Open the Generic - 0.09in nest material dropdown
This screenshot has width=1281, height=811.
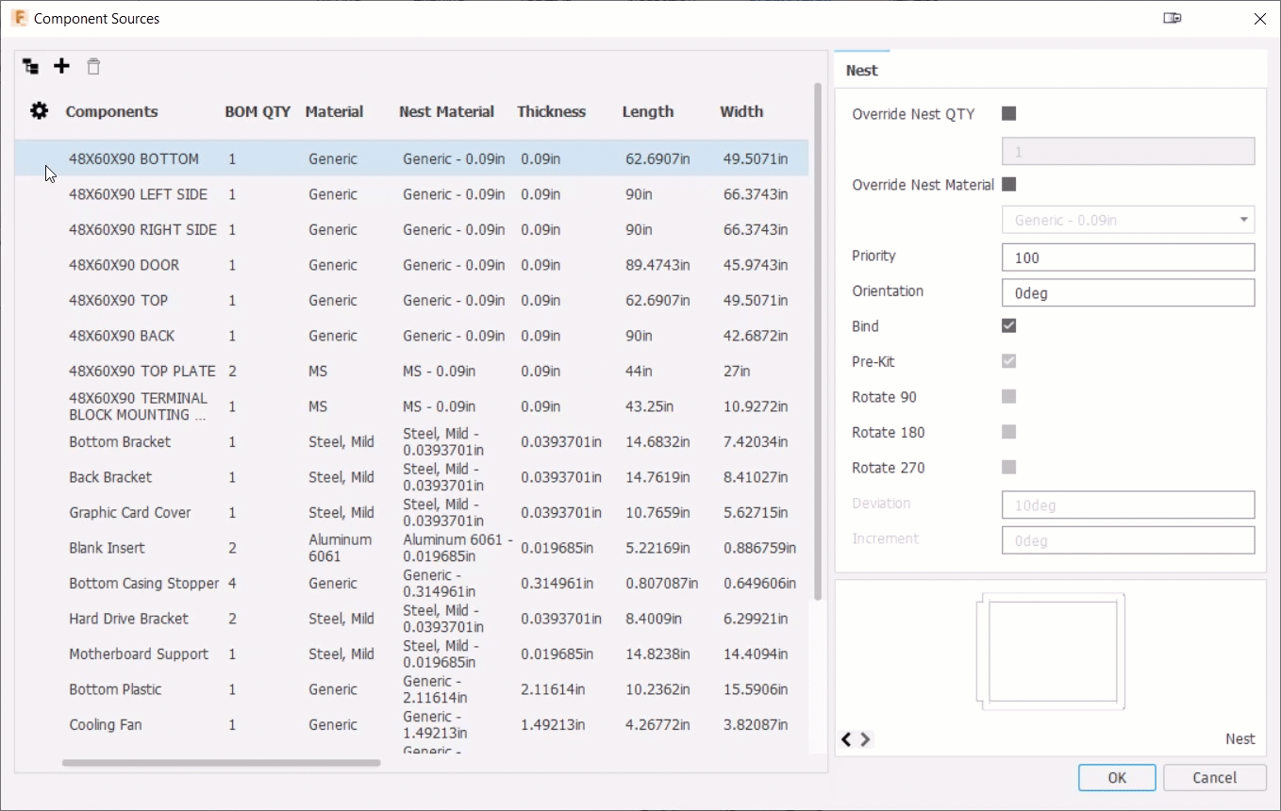coord(1127,221)
